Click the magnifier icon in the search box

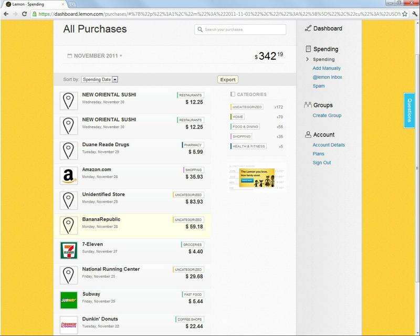coord(200,29)
